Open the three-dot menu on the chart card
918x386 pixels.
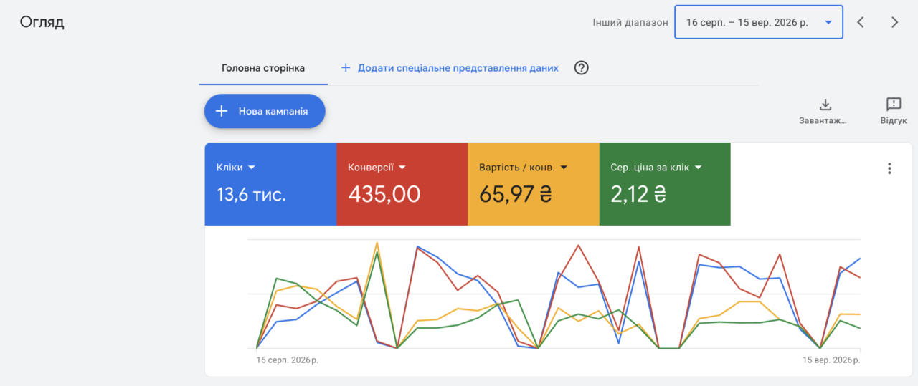point(889,168)
